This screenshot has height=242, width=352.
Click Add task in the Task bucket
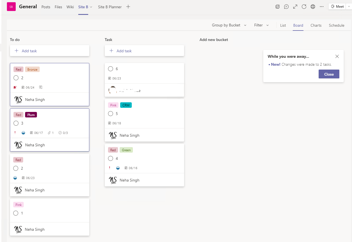tap(144, 51)
